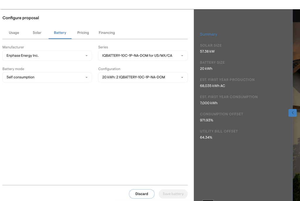Image resolution: width=300 pixels, height=201 pixels.
Task: Open the Manufacturer dropdown showing Enphase Energy Inc.
Action: [47, 56]
